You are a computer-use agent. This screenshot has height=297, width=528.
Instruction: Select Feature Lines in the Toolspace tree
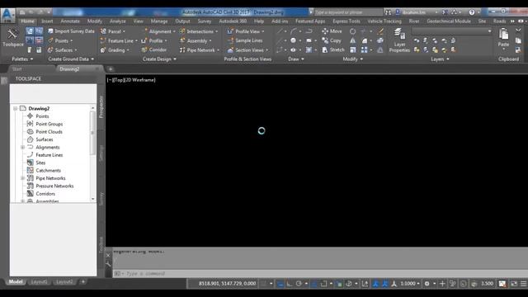coord(49,155)
